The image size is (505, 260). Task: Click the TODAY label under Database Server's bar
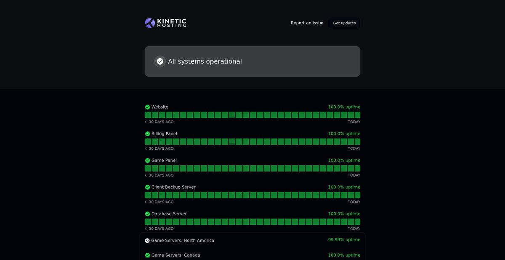coord(354,229)
